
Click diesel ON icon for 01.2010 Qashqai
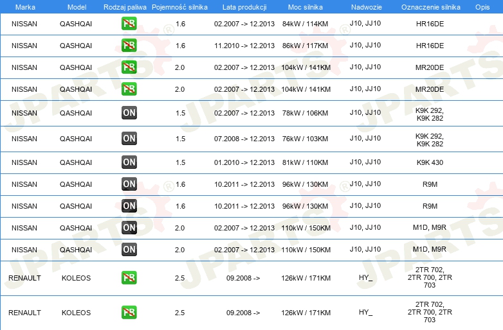coord(129,162)
